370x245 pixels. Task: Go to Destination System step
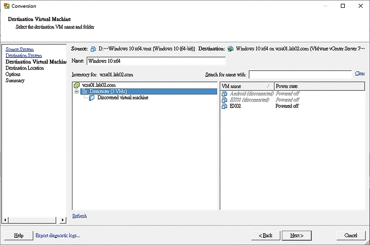click(x=24, y=55)
